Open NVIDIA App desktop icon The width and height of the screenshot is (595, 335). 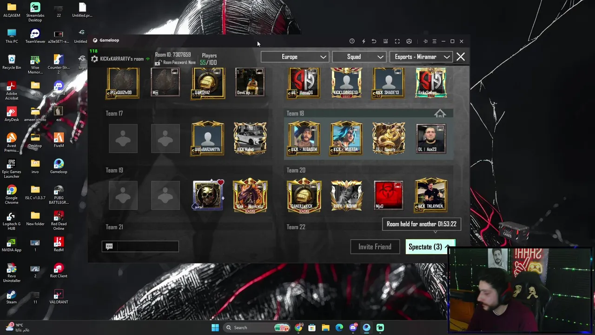pyautogui.click(x=12, y=244)
